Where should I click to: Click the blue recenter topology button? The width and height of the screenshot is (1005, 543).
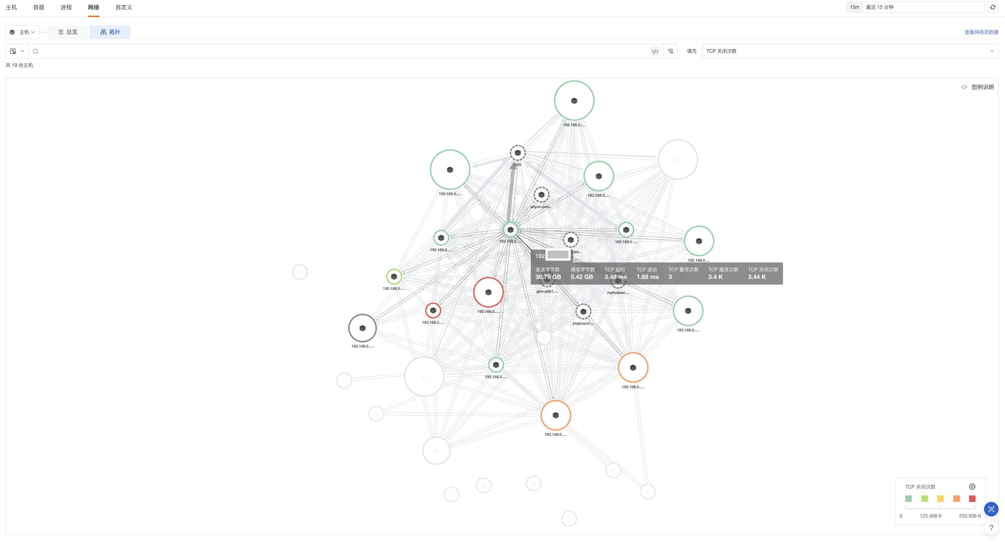point(991,509)
